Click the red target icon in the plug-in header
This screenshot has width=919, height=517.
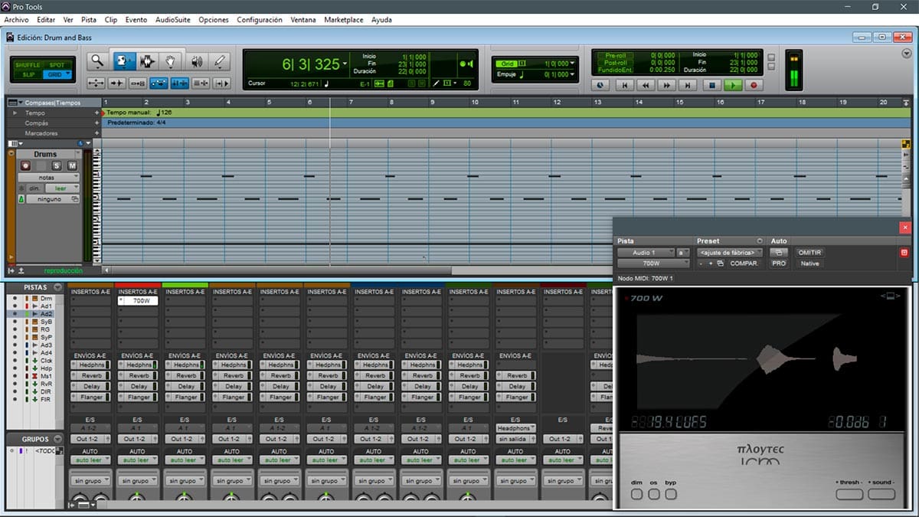point(904,253)
